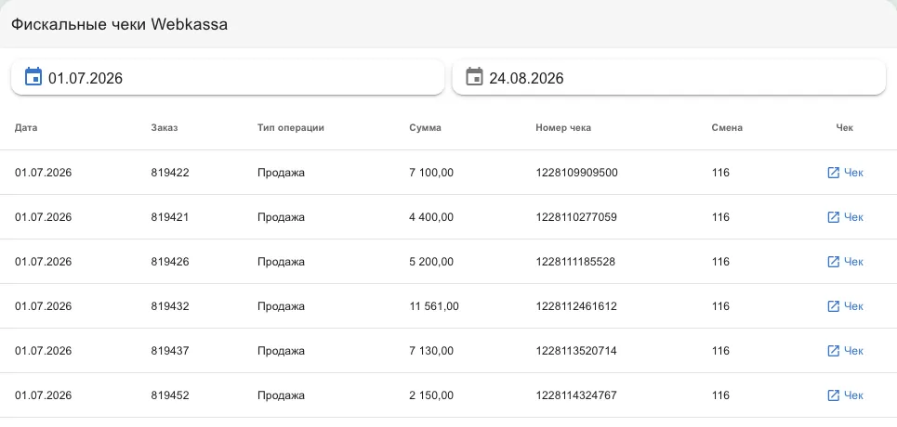
Task: Click shift 116 in order 819421 row
Action: [720, 217]
